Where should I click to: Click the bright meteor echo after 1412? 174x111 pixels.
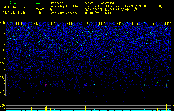[46, 85]
